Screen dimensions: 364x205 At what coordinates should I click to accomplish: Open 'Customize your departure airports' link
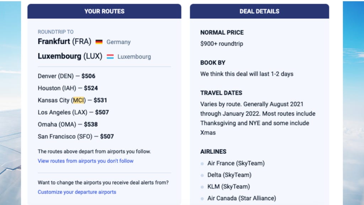point(77,192)
